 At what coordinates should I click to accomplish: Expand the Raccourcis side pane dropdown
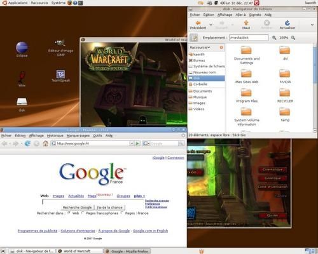tap(200, 48)
